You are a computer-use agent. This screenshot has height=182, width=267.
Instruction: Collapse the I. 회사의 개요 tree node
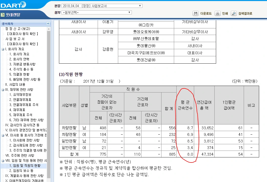(3, 49)
